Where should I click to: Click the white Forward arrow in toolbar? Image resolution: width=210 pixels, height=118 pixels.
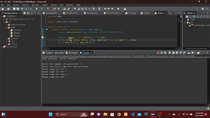(x=118, y=9)
